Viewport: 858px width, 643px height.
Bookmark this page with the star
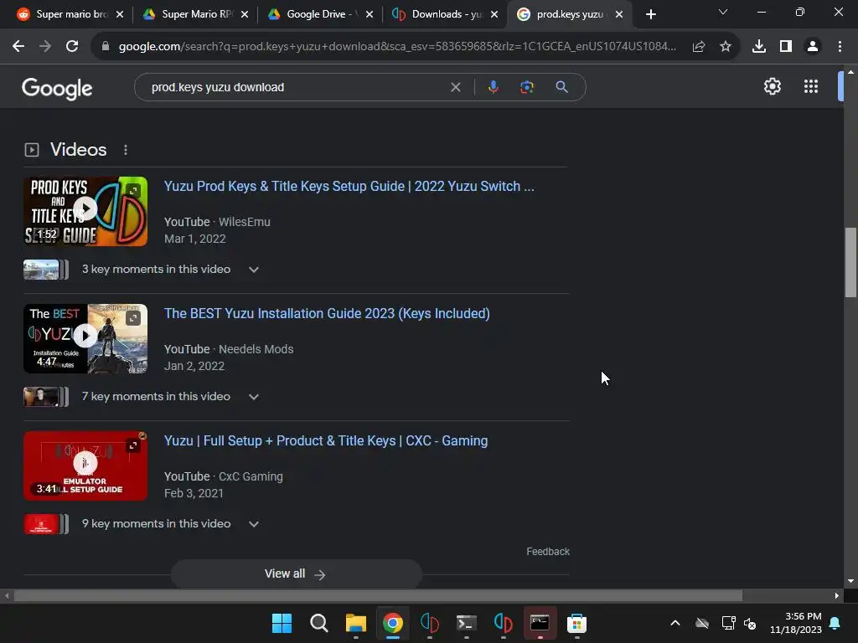[726, 47]
